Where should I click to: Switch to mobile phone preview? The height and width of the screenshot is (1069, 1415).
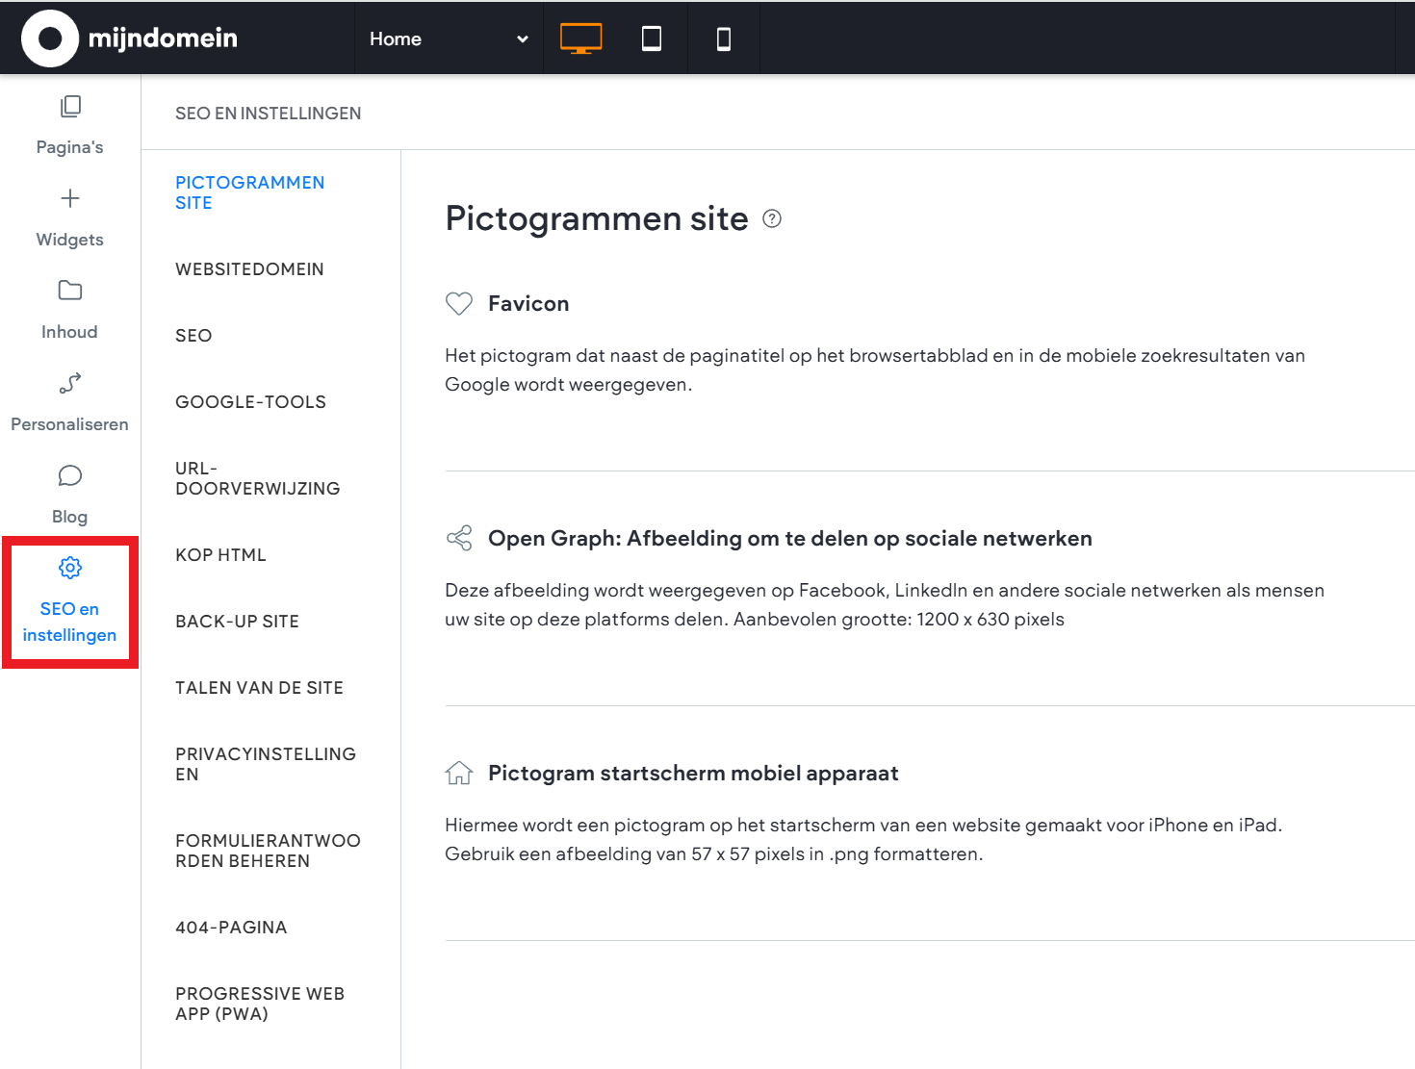click(x=724, y=38)
